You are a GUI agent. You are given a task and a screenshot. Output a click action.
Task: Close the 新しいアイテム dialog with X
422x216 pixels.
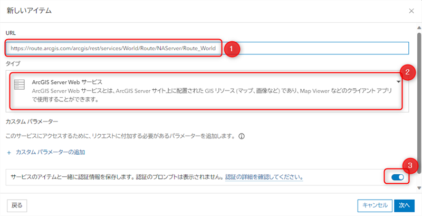point(411,11)
